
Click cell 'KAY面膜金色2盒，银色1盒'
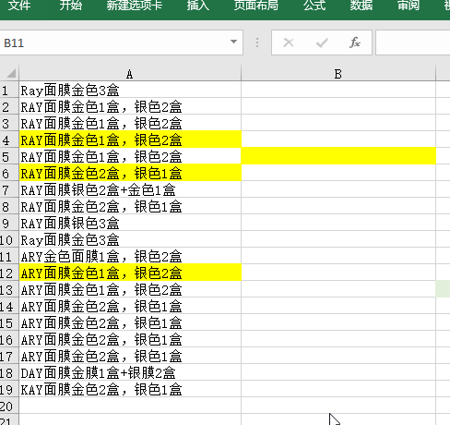130,390
